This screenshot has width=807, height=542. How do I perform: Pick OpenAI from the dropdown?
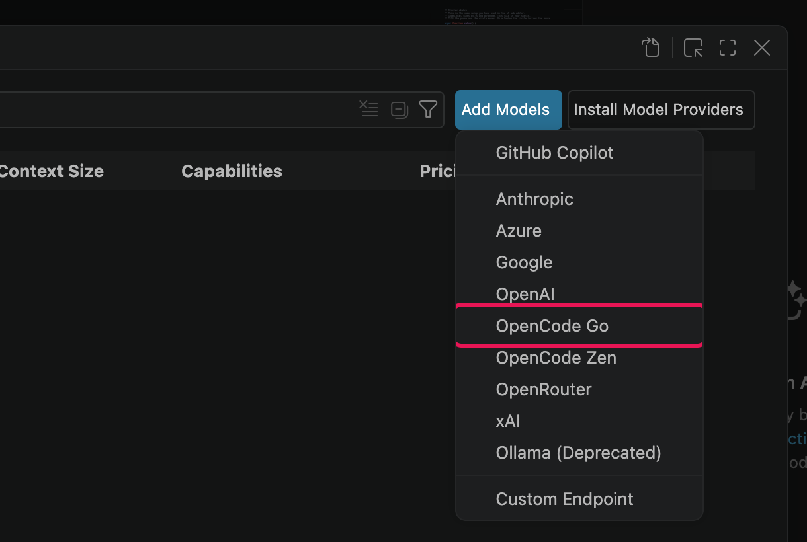click(x=579, y=294)
